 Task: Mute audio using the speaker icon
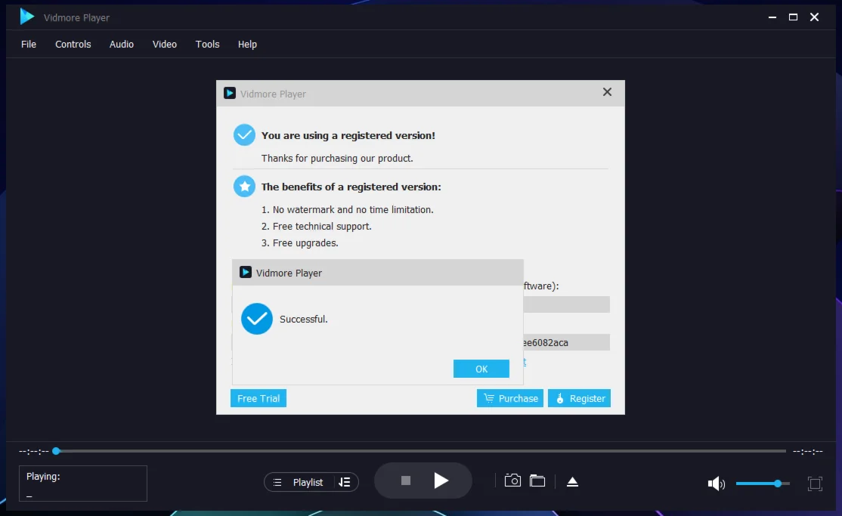pos(715,484)
